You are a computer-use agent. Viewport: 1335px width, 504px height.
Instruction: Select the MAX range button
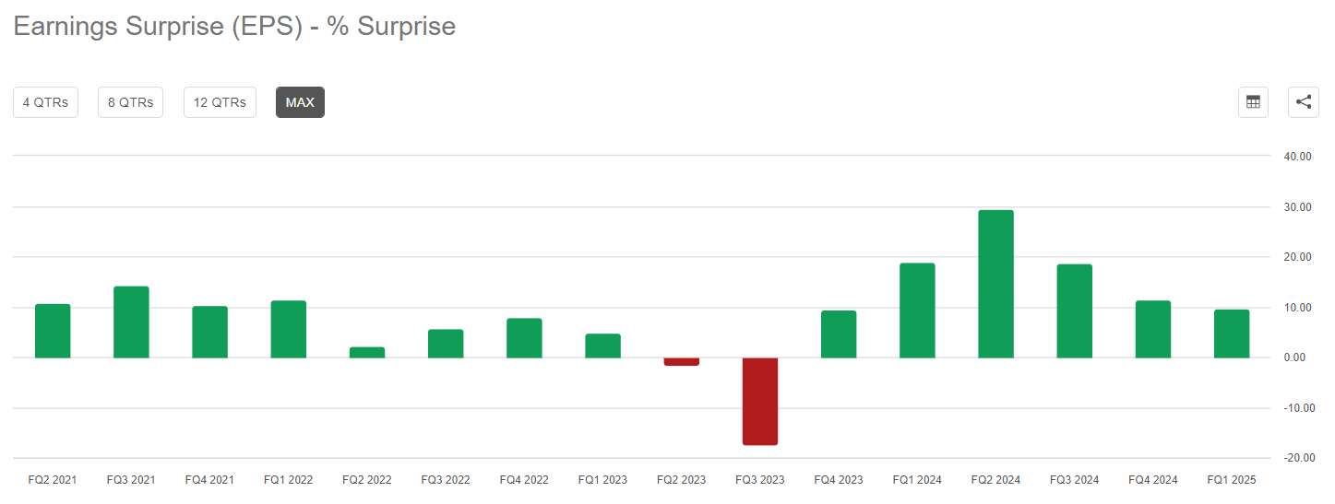coord(300,102)
